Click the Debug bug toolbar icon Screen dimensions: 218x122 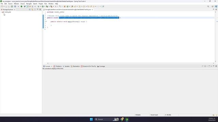tap(38, 6)
